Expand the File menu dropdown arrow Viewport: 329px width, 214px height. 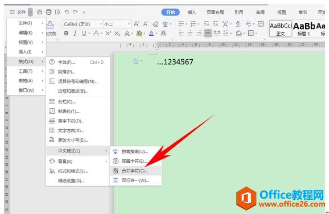pos(30,12)
